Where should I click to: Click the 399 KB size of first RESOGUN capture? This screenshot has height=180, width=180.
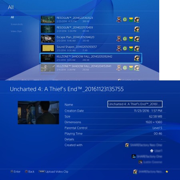coord(86,21)
